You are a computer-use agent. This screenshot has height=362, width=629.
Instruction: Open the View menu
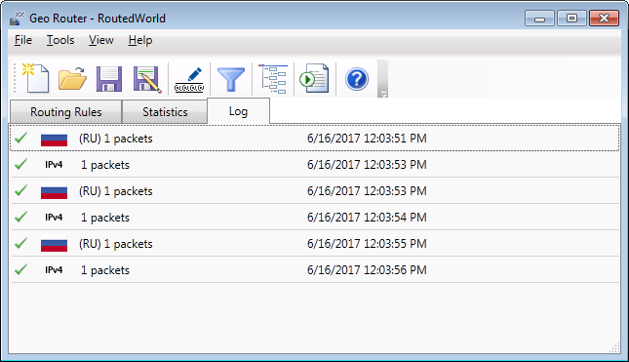[x=101, y=40]
